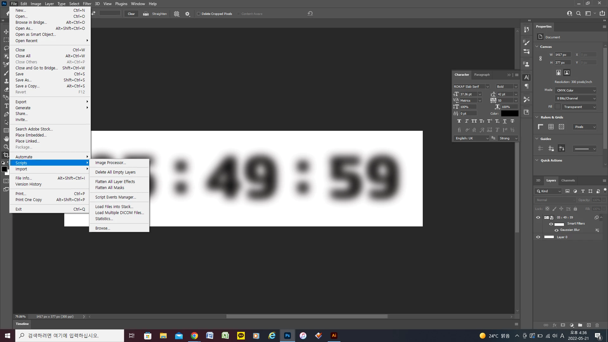Open the ROKAF Slab Serif font dropdown
Image resolution: width=608 pixels, height=342 pixels.
pyautogui.click(x=487, y=86)
